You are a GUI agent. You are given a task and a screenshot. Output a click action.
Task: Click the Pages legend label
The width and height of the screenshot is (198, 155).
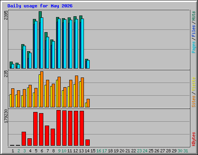click(x=194, y=47)
